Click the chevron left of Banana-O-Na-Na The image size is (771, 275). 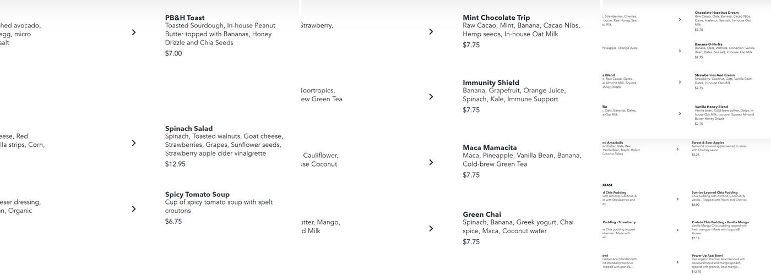click(x=680, y=51)
